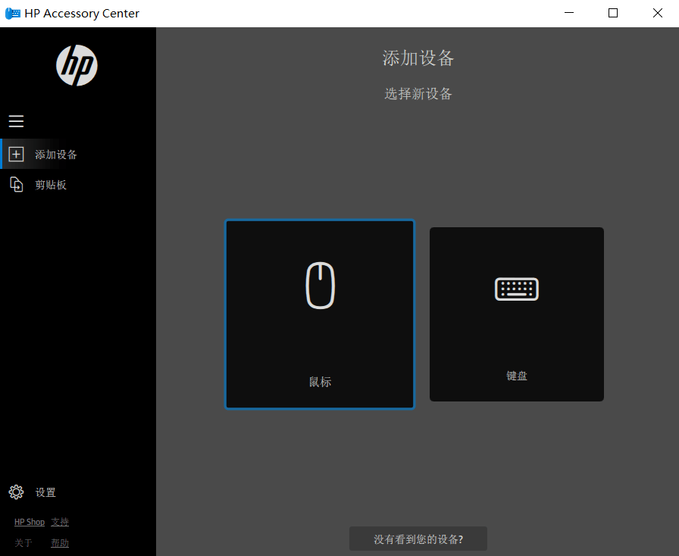Open the hamburger navigation menu
Image resolution: width=679 pixels, height=556 pixels.
coord(16,121)
